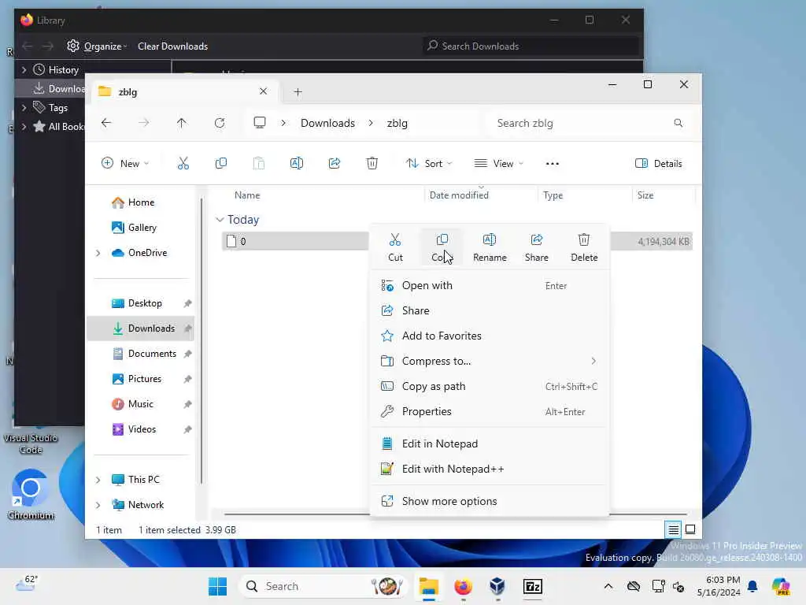The width and height of the screenshot is (806, 605).
Task: Open the Sort dropdown
Action: (429, 164)
